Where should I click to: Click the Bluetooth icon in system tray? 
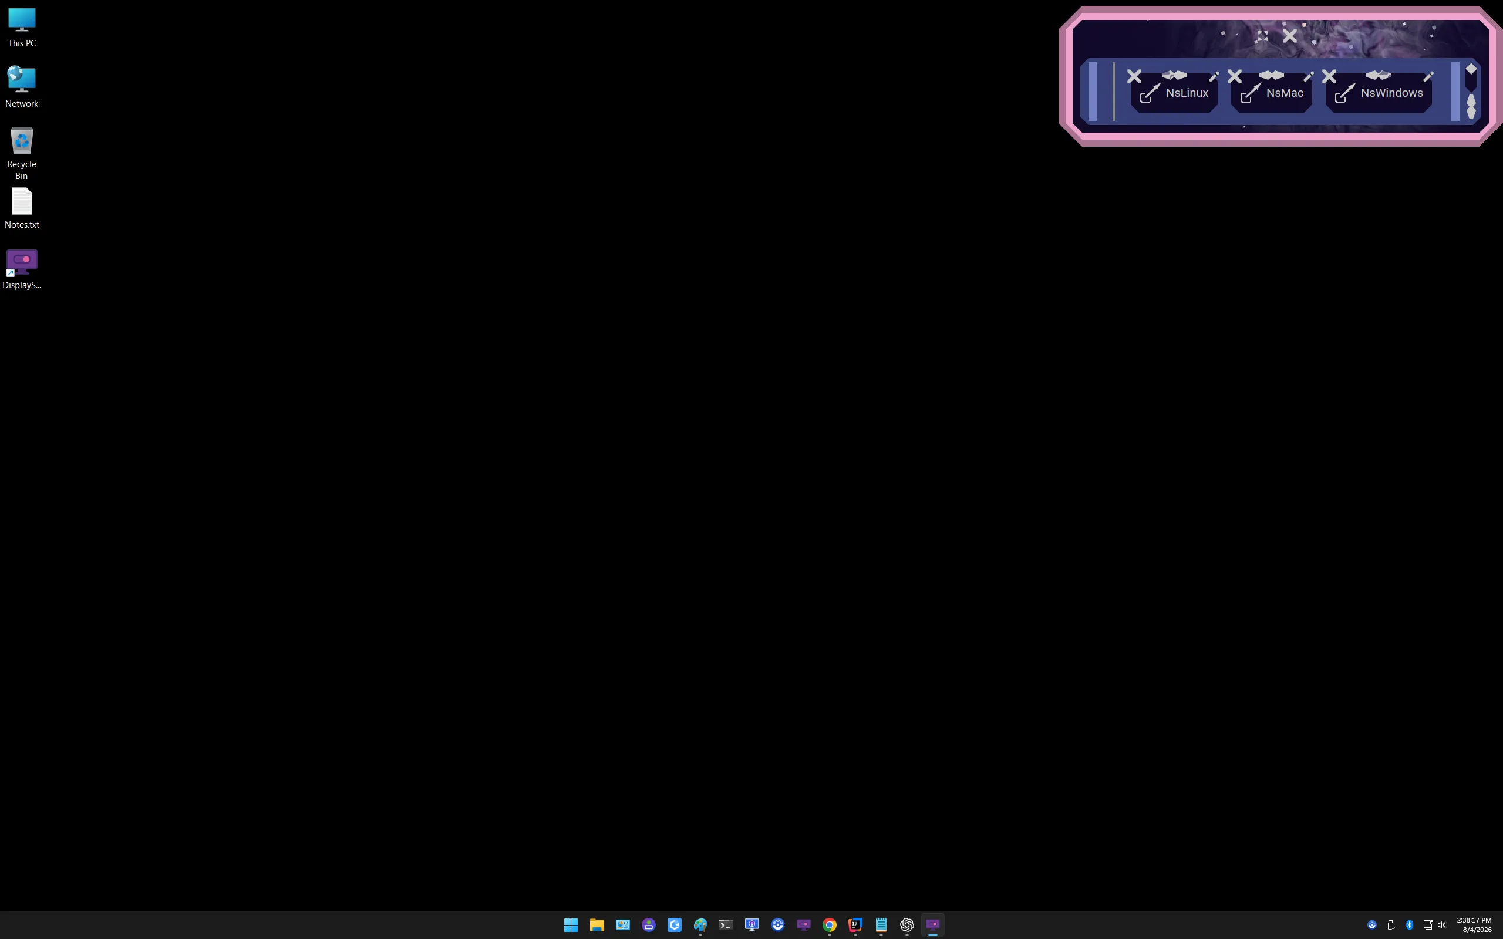[x=1409, y=925]
